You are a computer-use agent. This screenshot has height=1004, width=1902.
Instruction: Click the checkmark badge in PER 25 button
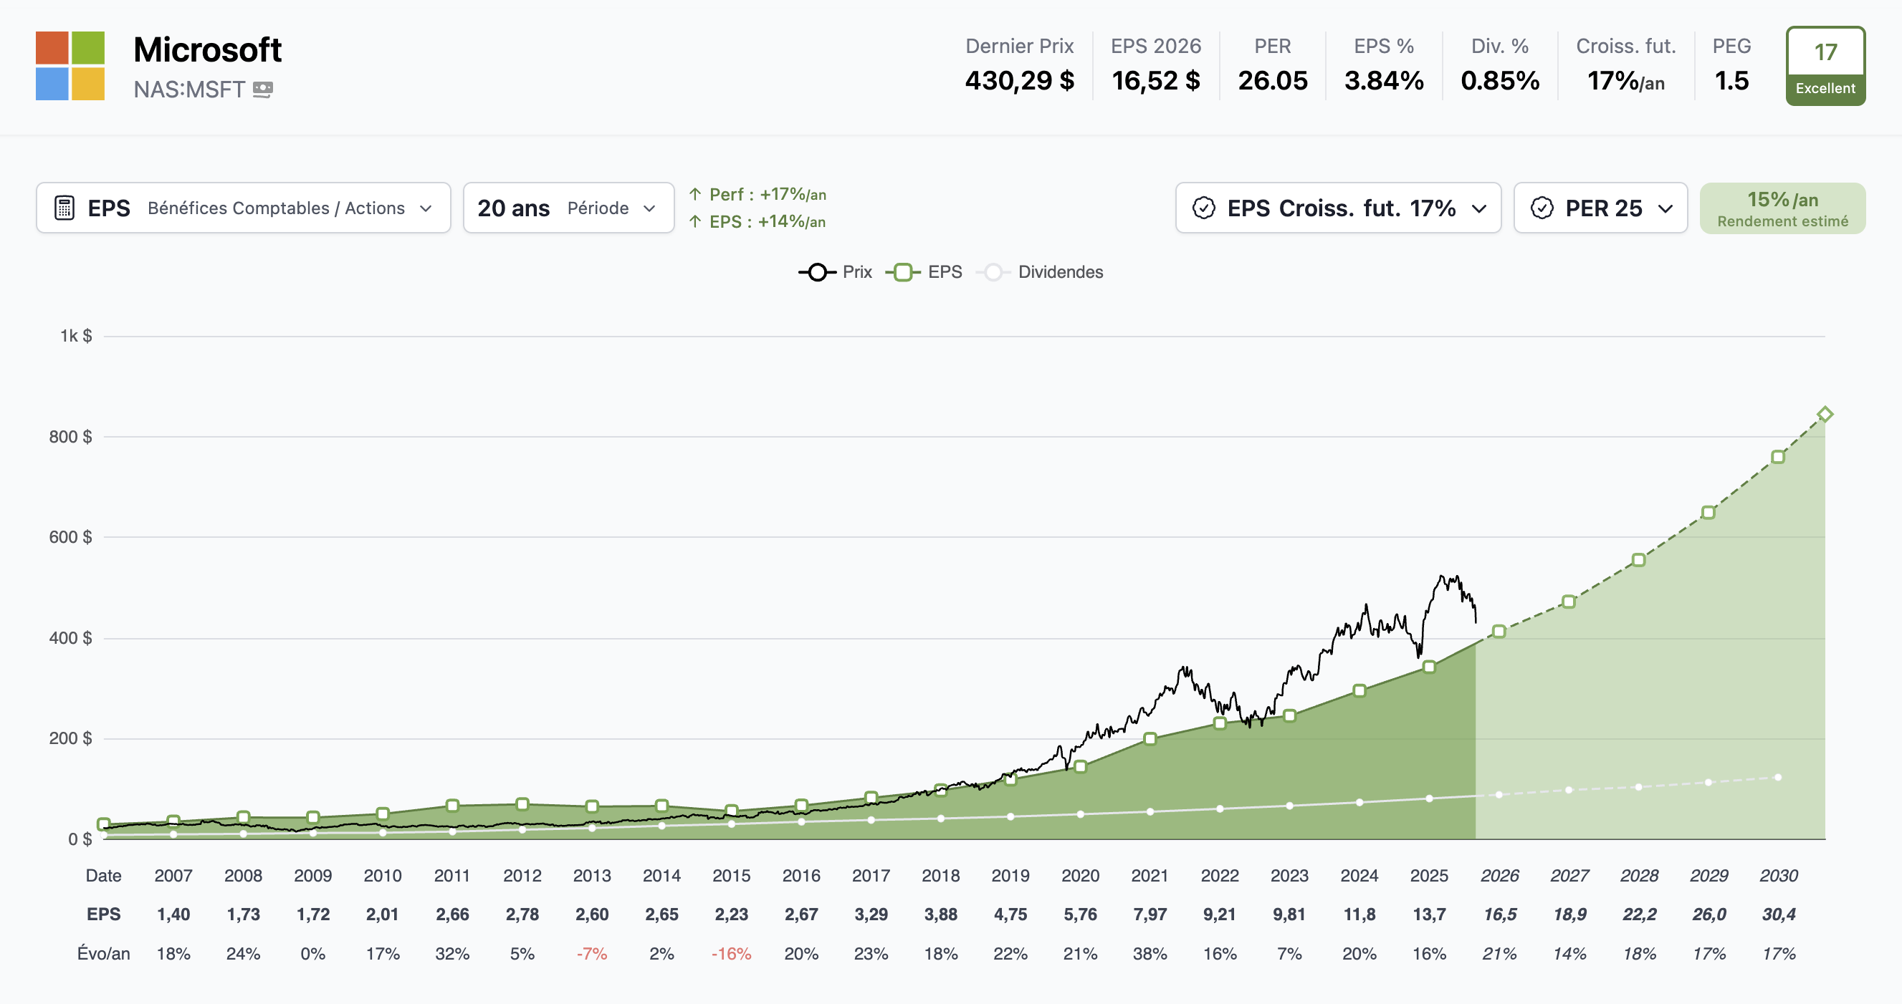click(1542, 208)
